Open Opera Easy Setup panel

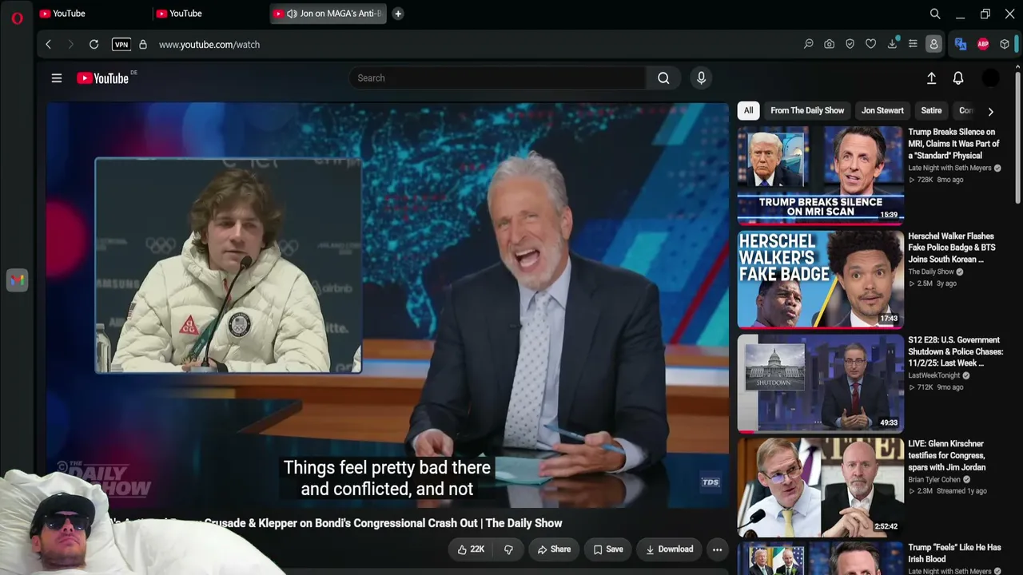(913, 45)
